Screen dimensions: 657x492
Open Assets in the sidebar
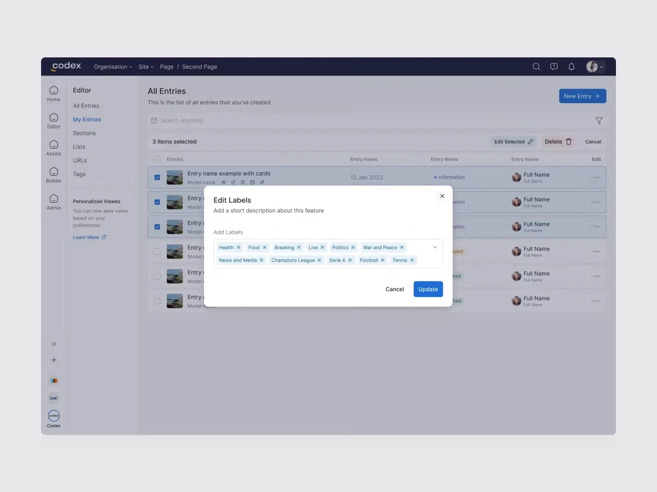pos(54,148)
